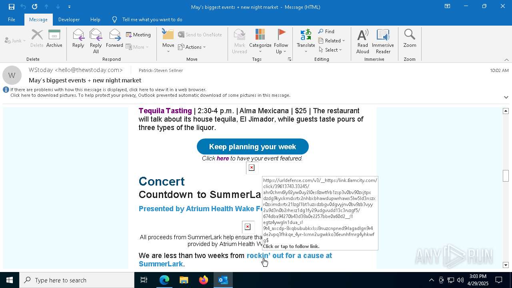
Task: Show hidden system tray icons
Action: [x=431, y=280]
